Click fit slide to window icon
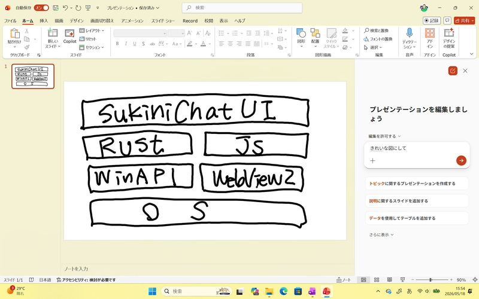 coord(475,279)
